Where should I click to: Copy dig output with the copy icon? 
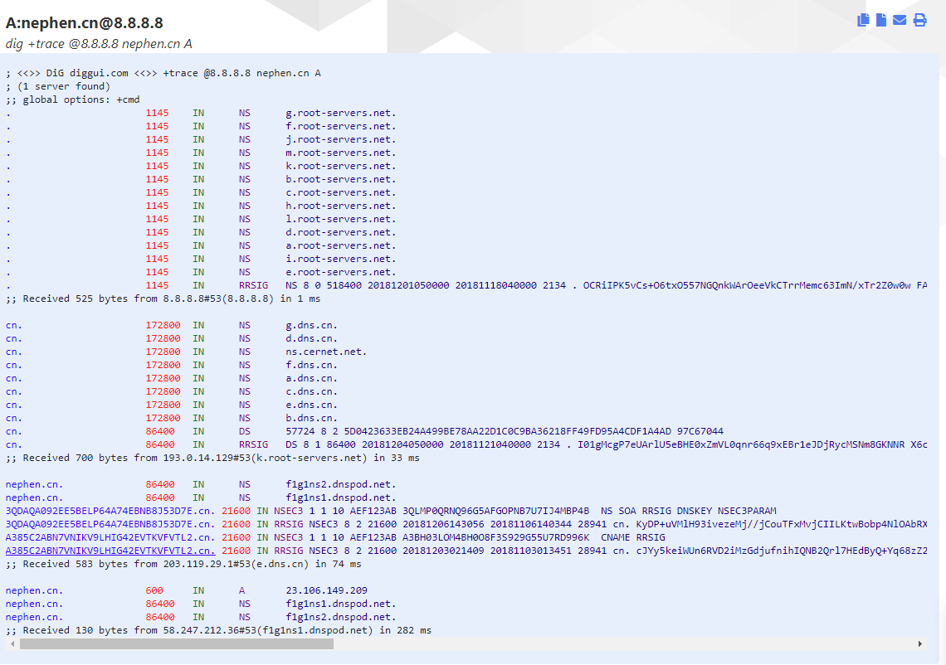click(863, 20)
